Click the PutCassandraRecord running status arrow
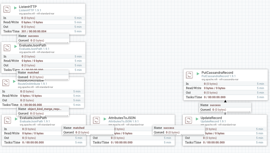Image resolution: width=270 pixels, height=153 pixels. [x=198, y=74]
